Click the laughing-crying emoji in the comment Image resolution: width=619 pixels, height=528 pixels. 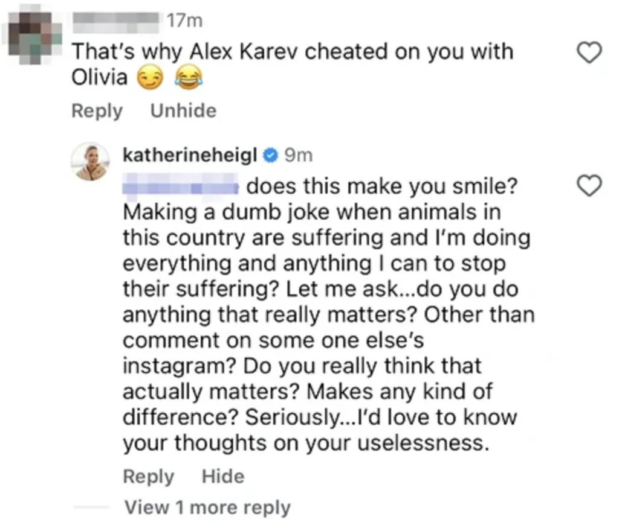[x=188, y=78]
